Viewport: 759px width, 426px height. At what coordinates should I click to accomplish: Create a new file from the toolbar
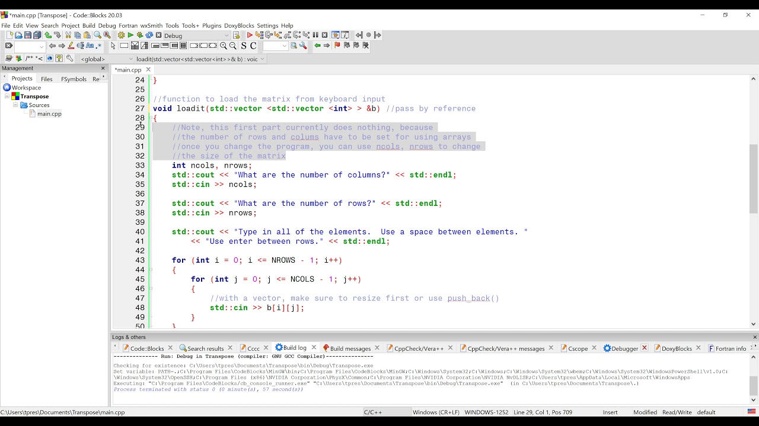(x=9, y=35)
